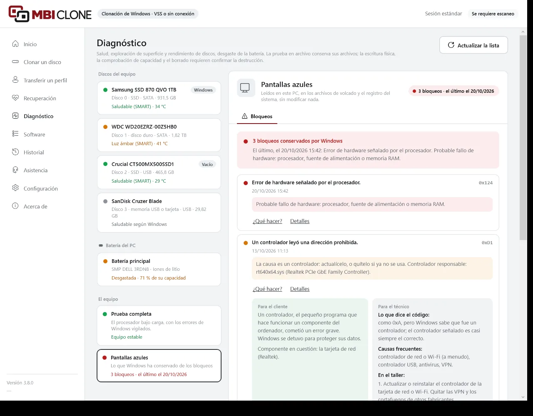Click the Asistencia headset icon
The image size is (533, 416).
coord(15,170)
